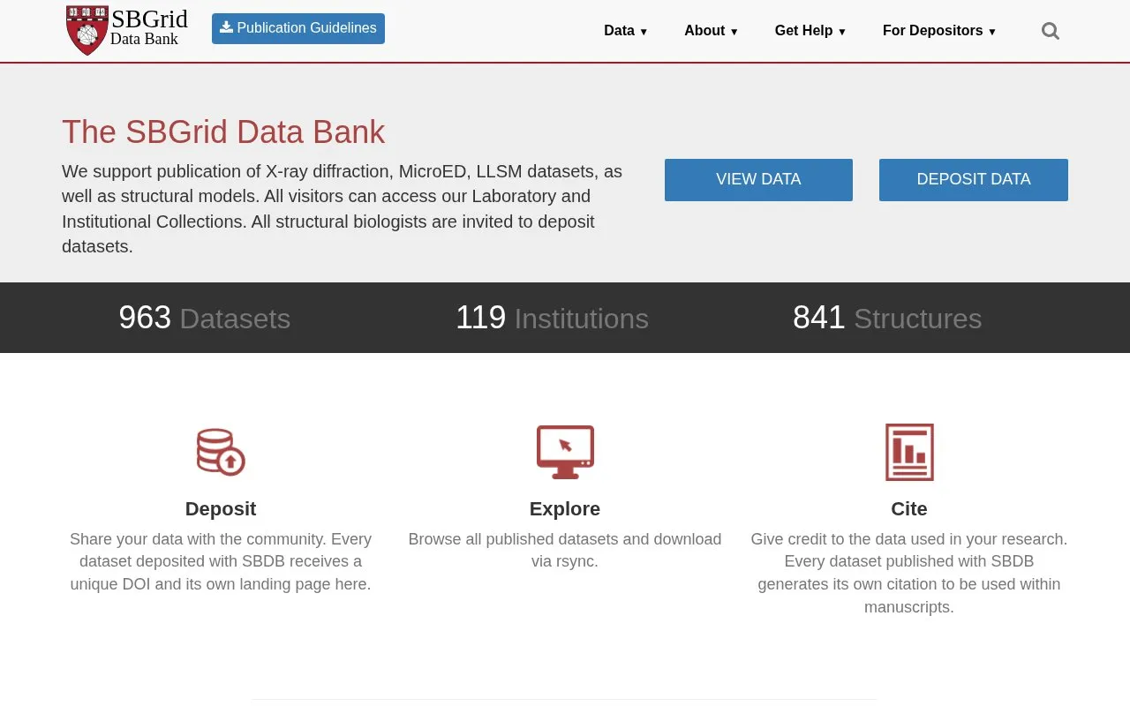Click the Cite heading

tap(909, 509)
